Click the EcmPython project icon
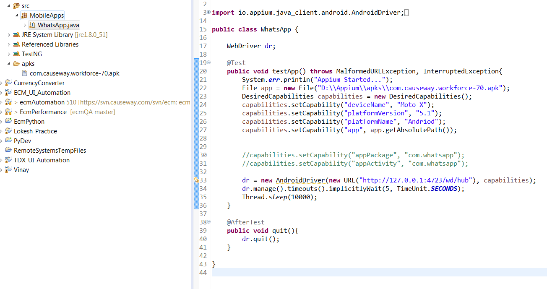This screenshot has width=547, height=289. [8, 121]
